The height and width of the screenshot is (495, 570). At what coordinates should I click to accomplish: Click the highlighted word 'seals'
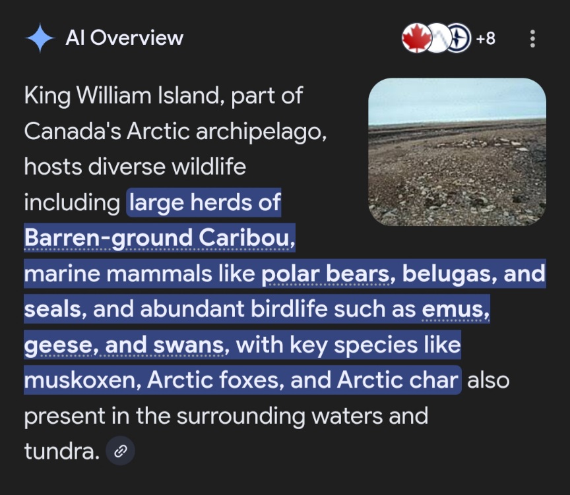pos(53,309)
